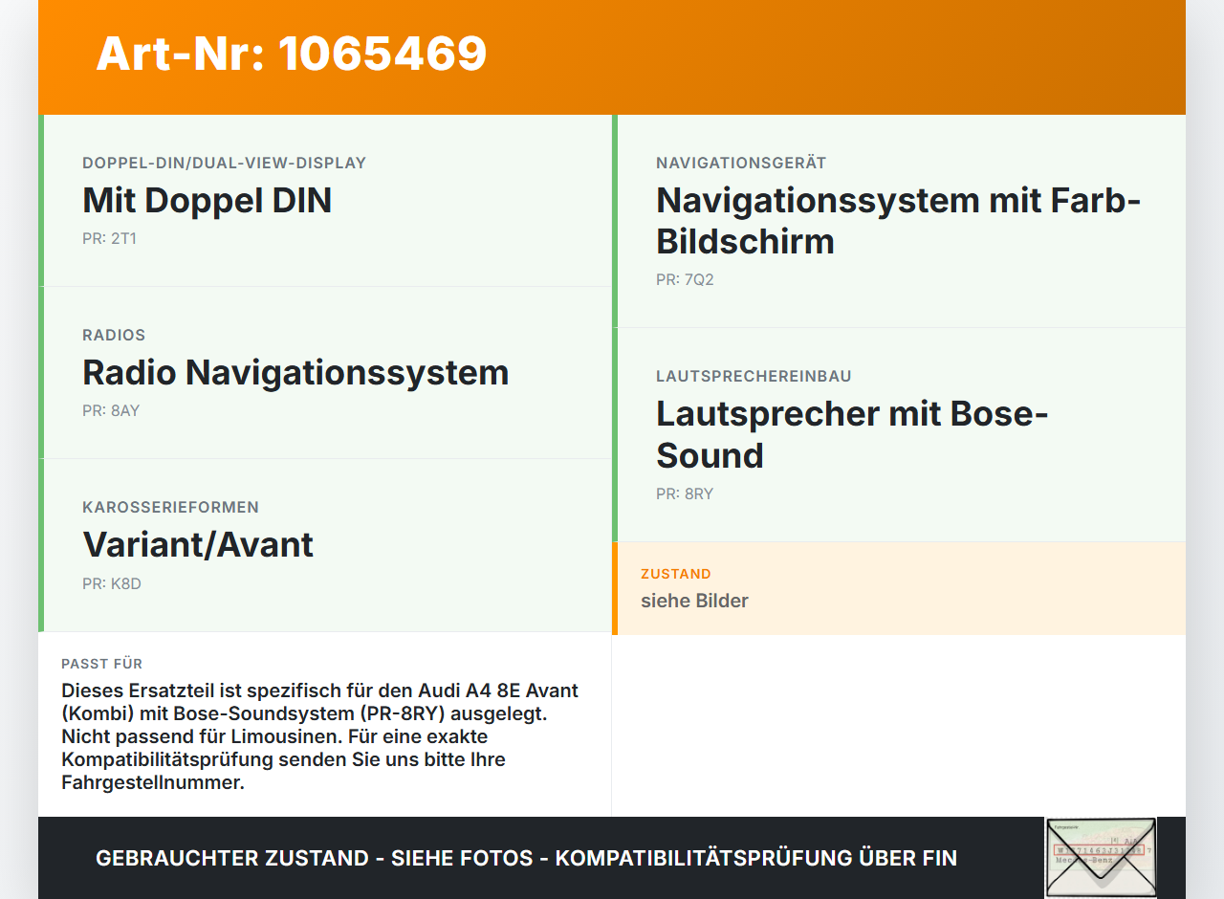This screenshot has height=899, width=1224.
Task: Click the 'RADIOS' label
Action: point(114,335)
